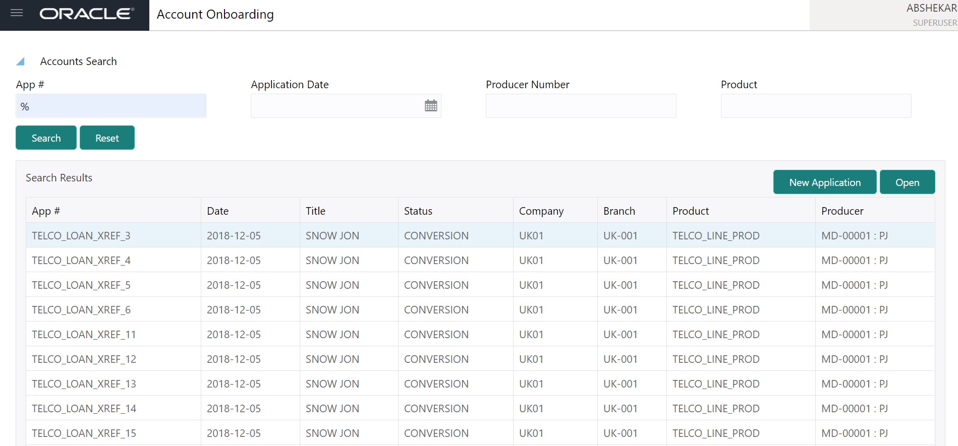Open the selected application
Image resolution: width=958 pixels, height=446 pixels.
[907, 182]
